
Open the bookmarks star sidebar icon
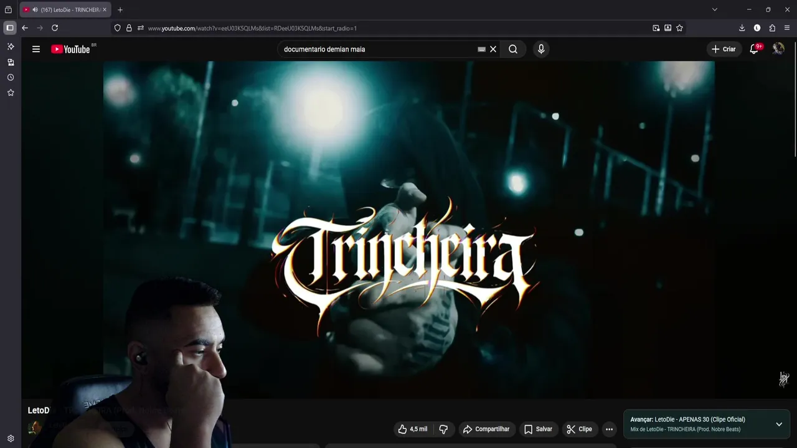pos(11,92)
